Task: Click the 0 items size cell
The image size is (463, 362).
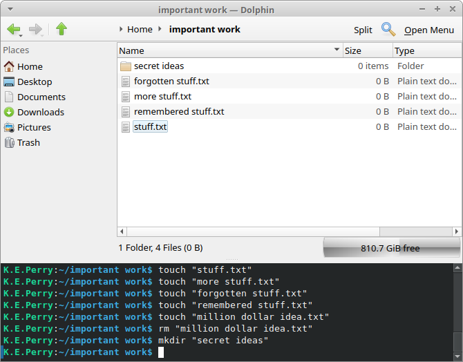Action: pos(373,66)
